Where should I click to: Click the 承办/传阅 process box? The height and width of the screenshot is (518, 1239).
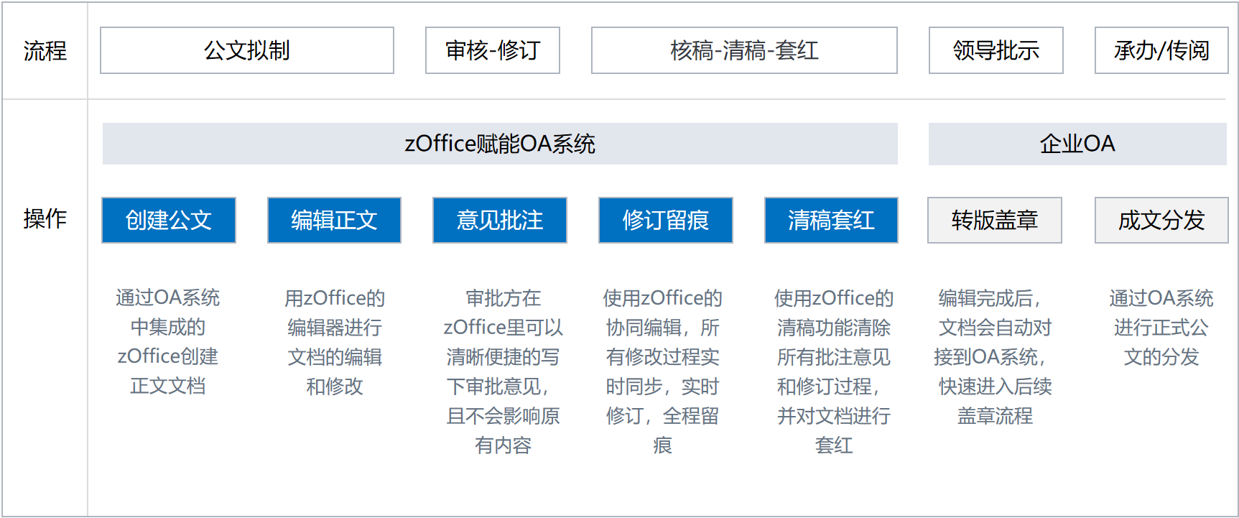(x=1161, y=50)
